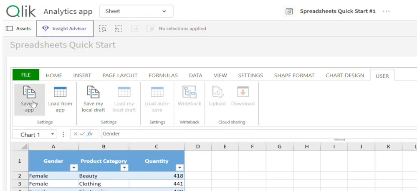Click the Female cell in row 2
The width and height of the screenshot is (417, 191).
pos(53,176)
